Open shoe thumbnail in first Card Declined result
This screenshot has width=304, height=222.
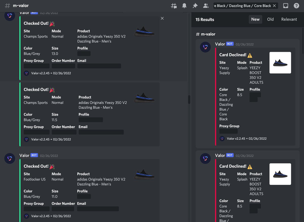click(x=280, y=63)
